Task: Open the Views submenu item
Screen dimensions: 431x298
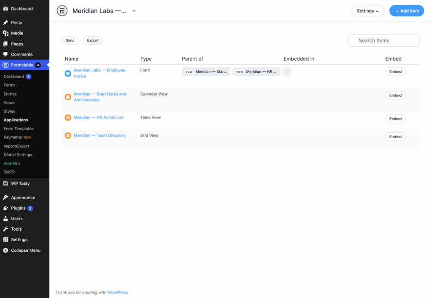Action: [x=9, y=103]
